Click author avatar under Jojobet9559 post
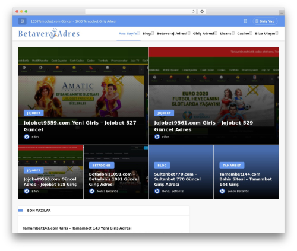Screen dimensions: 297x251 click(x=27, y=137)
